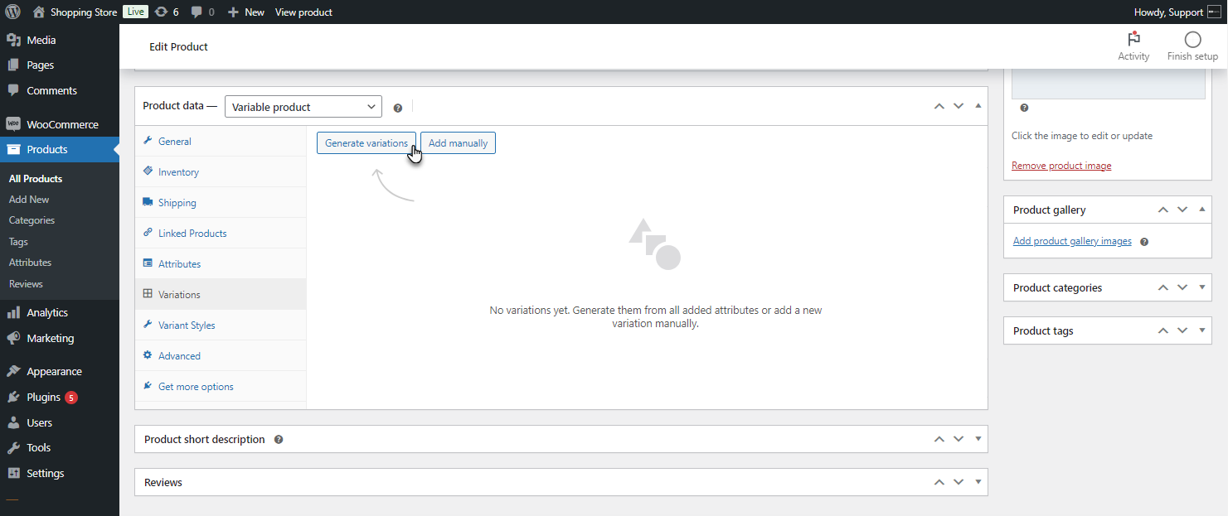Open the Reviews submenu item in sidebar
1228x516 pixels.
26,284
